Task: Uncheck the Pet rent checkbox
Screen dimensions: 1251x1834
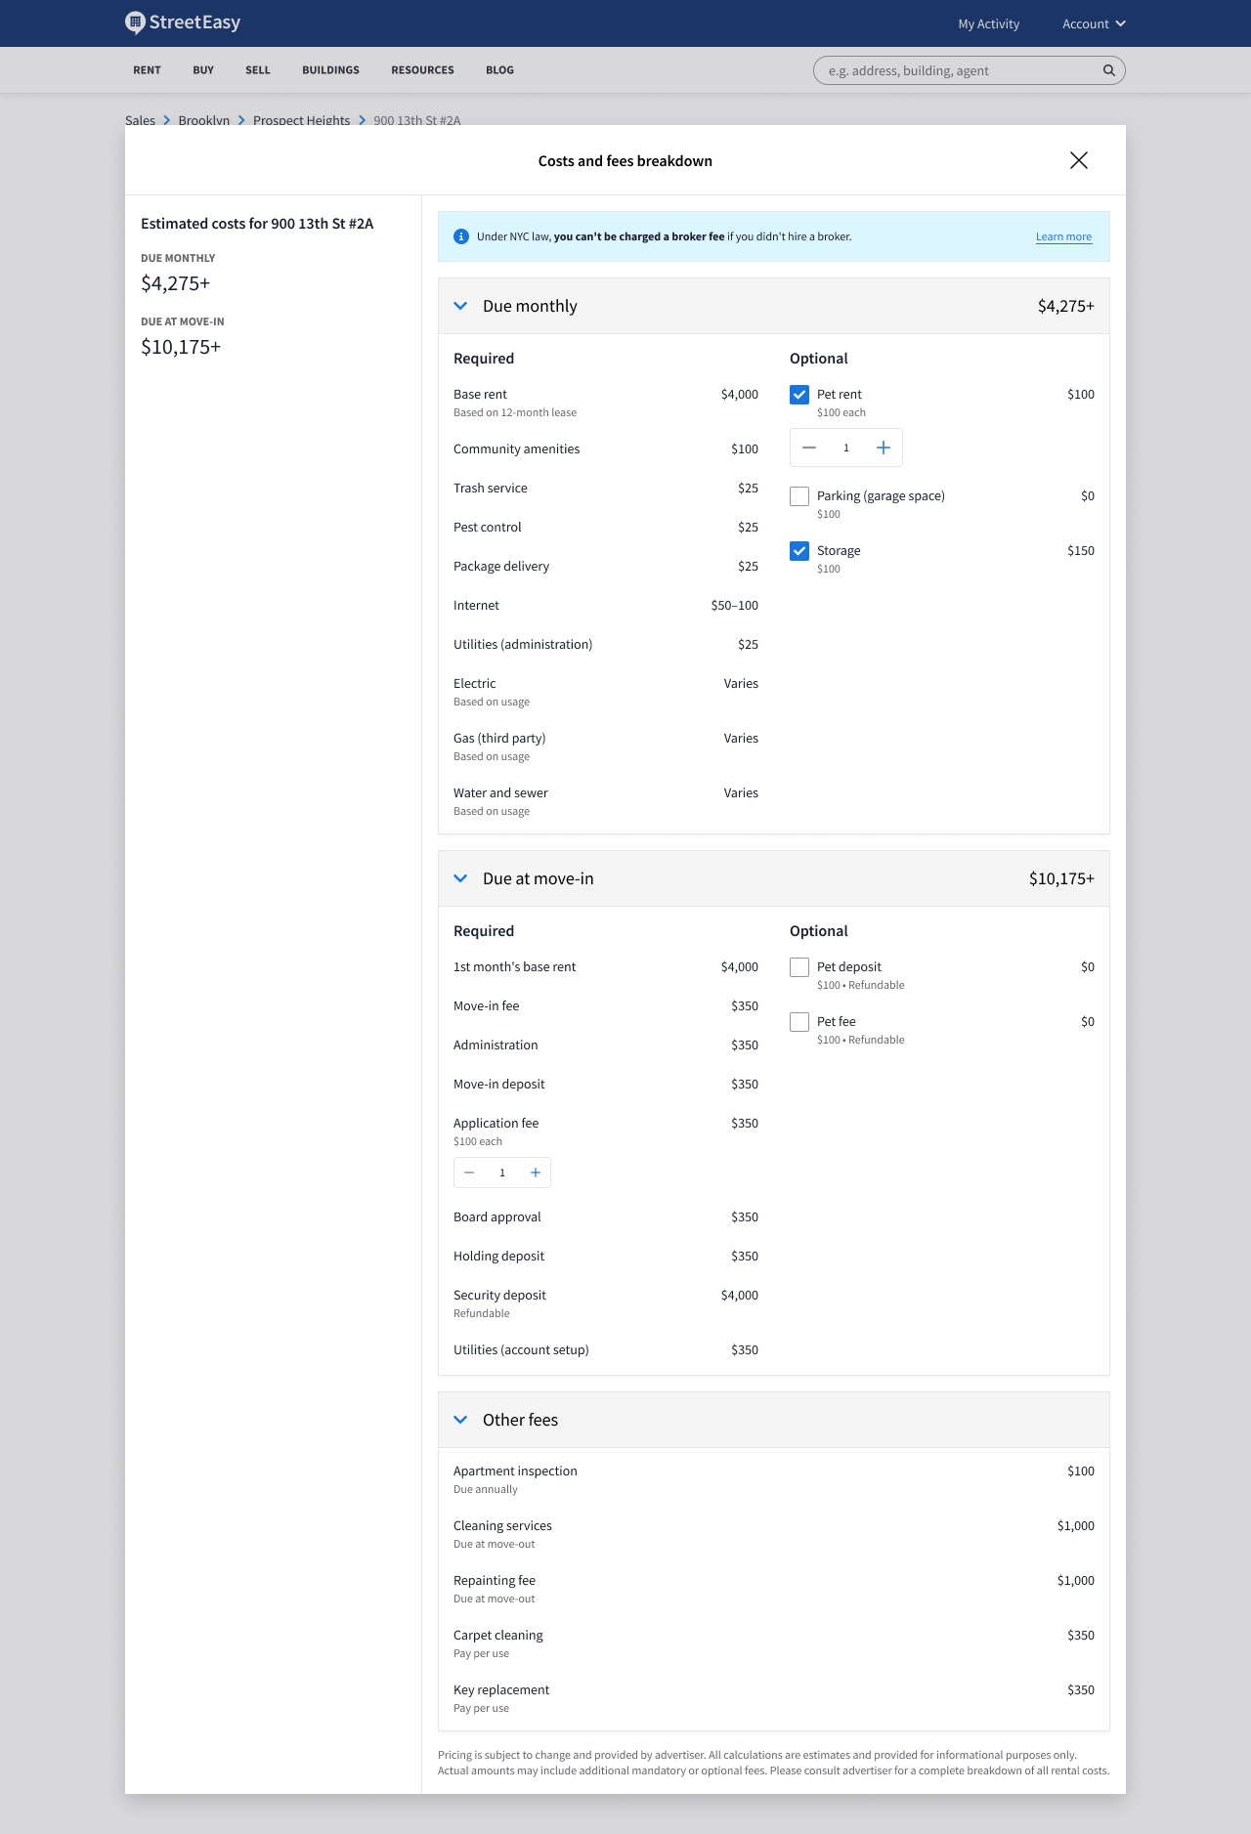Action: pos(799,395)
